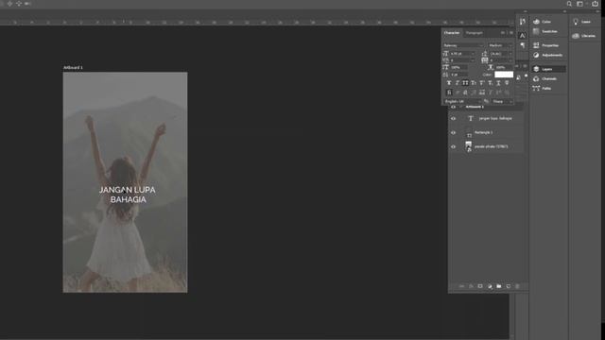Open the Character panel dock icon
Image resolution: width=605 pixels, height=340 pixels.
522,36
